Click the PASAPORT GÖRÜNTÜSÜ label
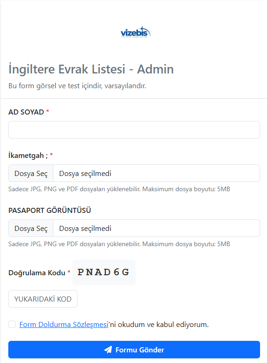The height and width of the screenshot is (363, 267). [50, 211]
